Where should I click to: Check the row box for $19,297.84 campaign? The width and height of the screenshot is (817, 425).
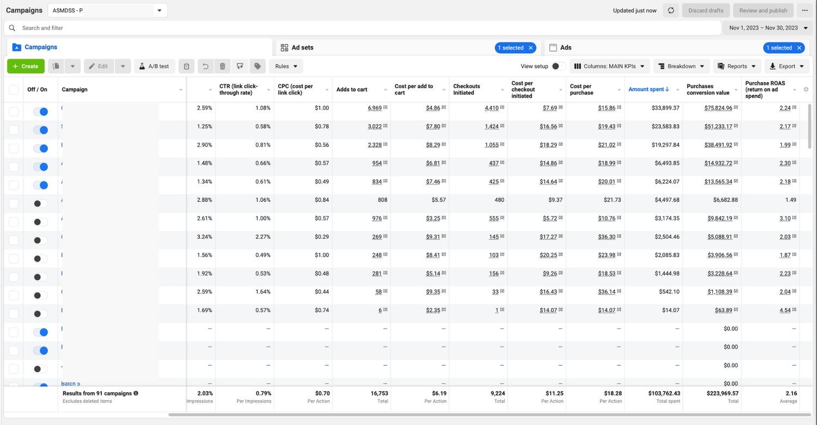tap(14, 148)
